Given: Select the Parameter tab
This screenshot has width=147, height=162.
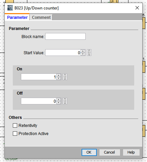Looking at the screenshot, I should pyautogui.click(x=17, y=17).
